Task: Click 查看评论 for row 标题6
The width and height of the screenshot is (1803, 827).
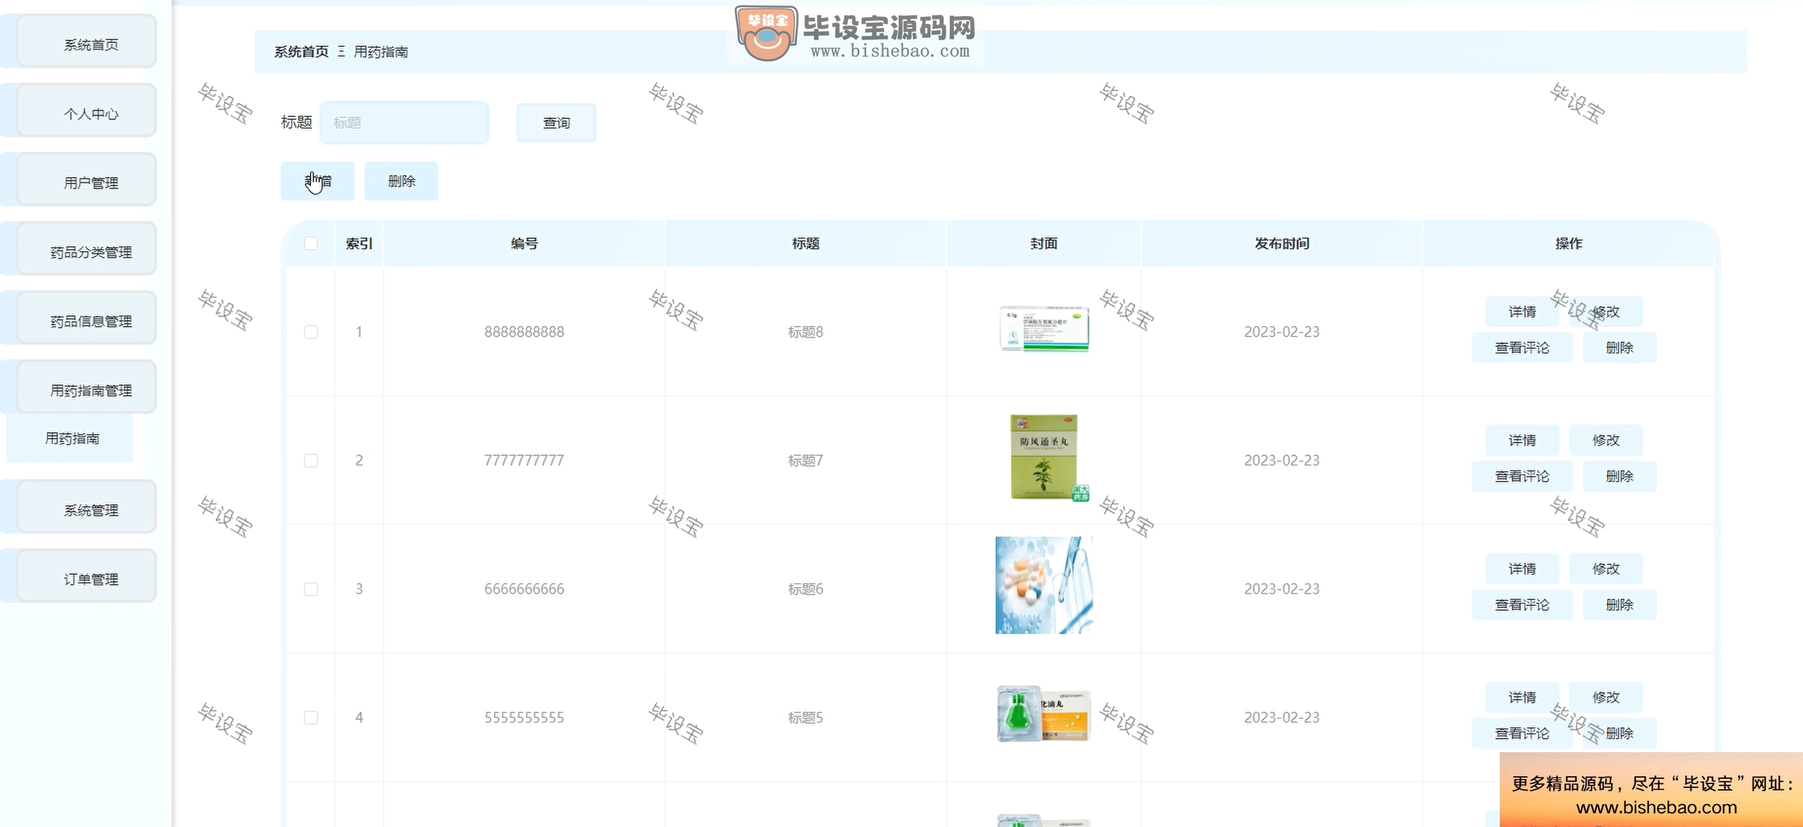Action: coord(1523,605)
